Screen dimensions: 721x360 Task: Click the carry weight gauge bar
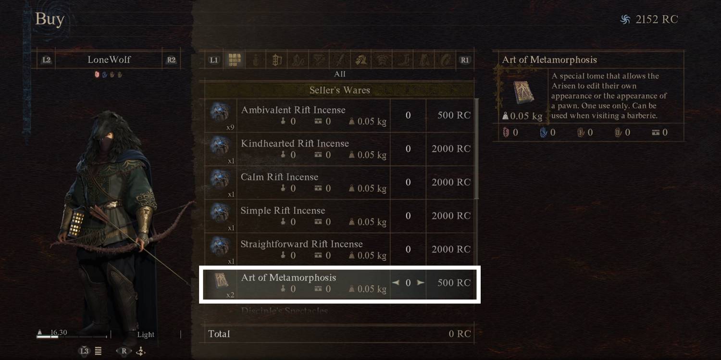pyautogui.click(x=73, y=337)
